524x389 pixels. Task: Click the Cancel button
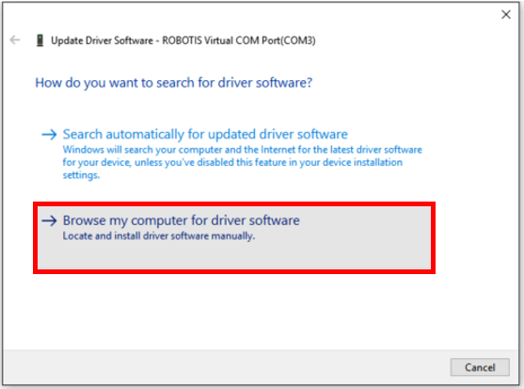(x=480, y=367)
